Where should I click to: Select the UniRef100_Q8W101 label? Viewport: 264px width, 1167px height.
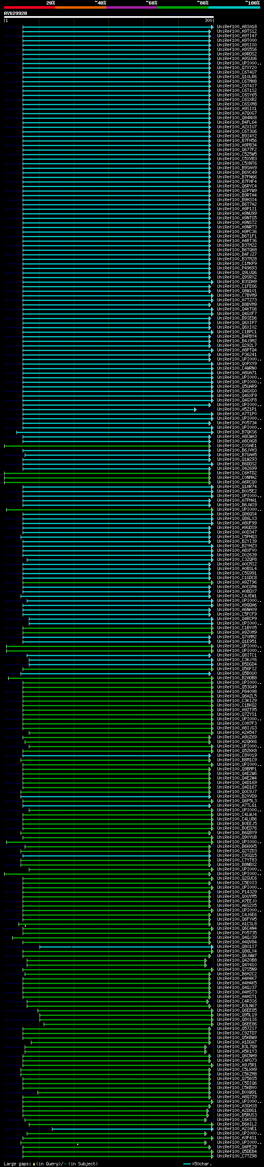tap(237, 291)
